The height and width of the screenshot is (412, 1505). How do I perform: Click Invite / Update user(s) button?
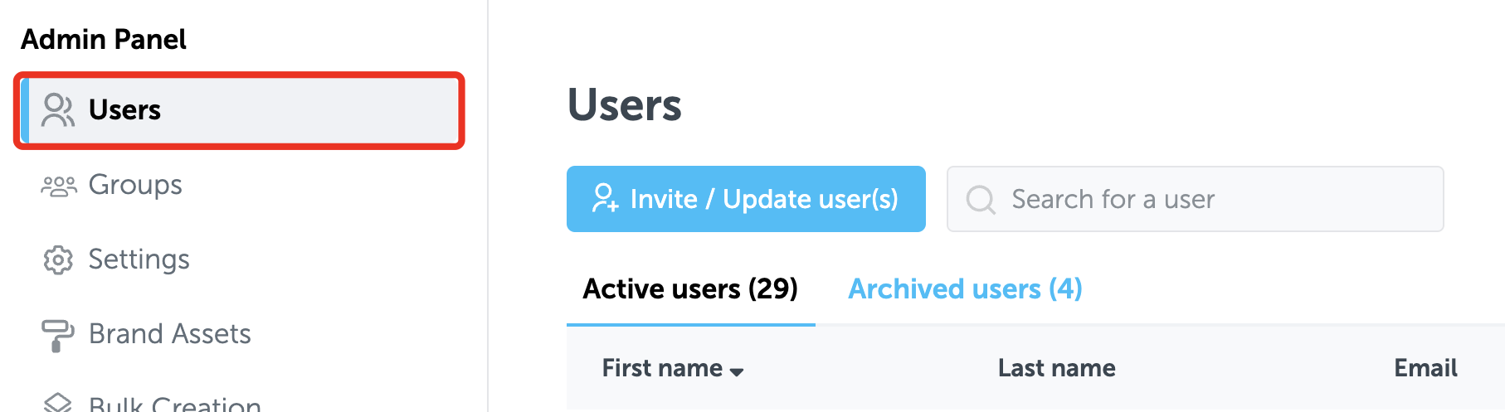[746, 199]
